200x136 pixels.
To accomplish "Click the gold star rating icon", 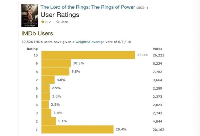I will click(x=43, y=22).
